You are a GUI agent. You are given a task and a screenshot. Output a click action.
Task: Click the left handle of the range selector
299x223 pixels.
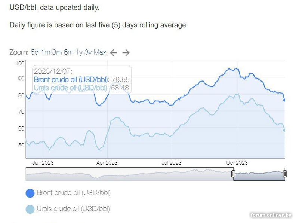(x=233, y=174)
